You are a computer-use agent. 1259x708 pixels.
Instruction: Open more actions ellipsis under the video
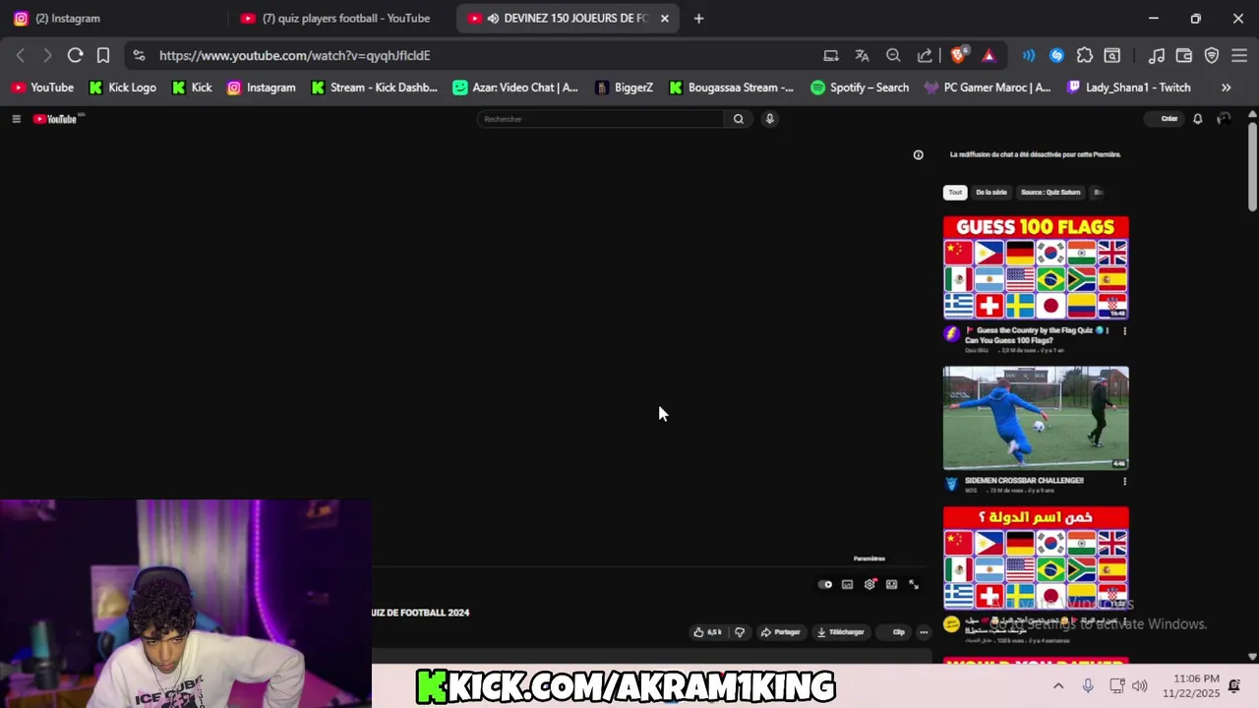pos(924,632)
